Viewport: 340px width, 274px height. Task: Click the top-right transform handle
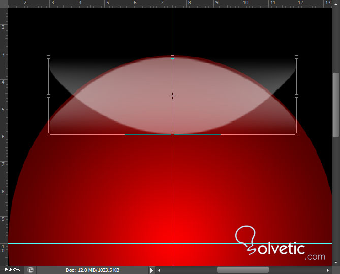[296, 57]
